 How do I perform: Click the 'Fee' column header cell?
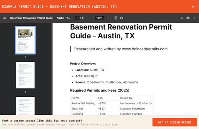108,98
